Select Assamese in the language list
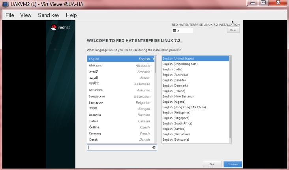Image resolution: width=289 pixels, height=170 pixels. (121, 84)
